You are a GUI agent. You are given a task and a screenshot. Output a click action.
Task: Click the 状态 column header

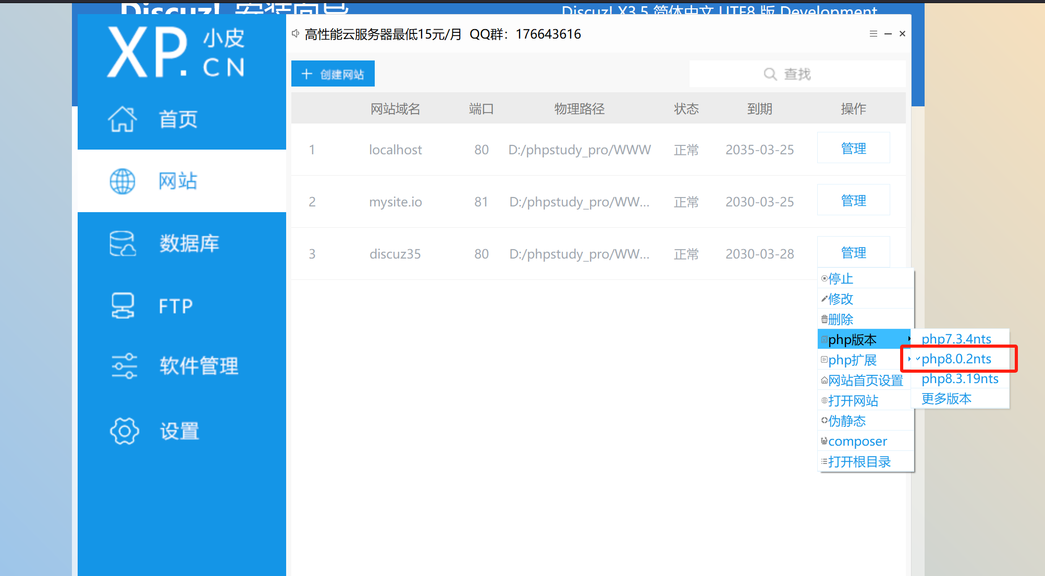click(686, 109)
